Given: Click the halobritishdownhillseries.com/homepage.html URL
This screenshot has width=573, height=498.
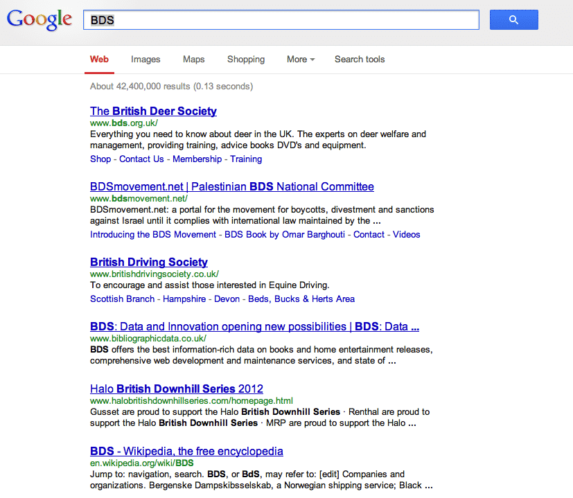Looking at the screenshot, I should tap(191, 401).
